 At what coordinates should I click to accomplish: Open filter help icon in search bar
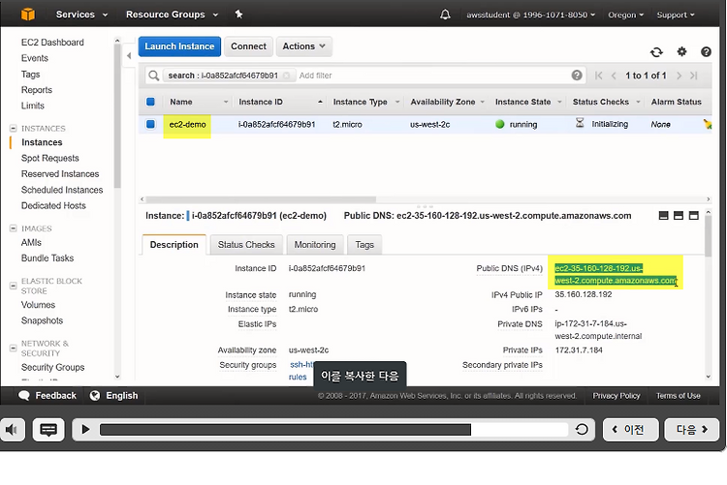tap(577, 76)
